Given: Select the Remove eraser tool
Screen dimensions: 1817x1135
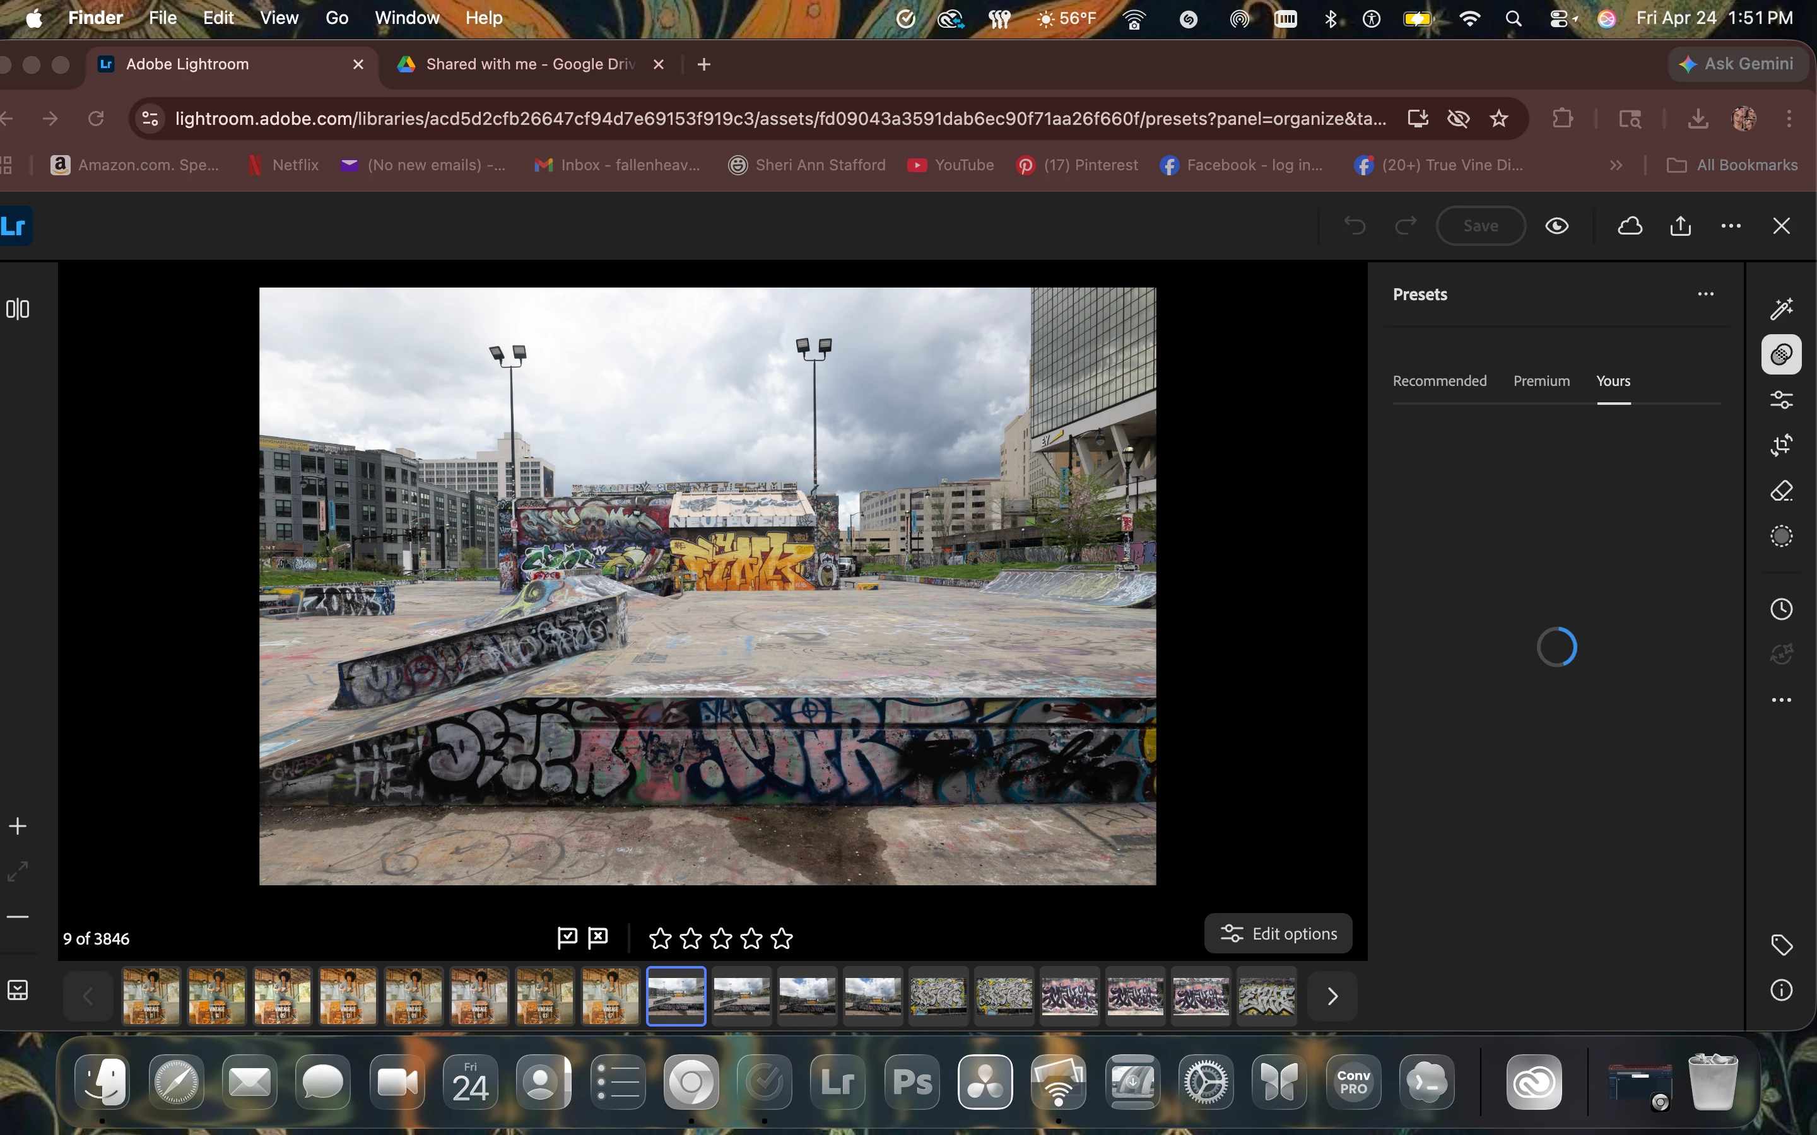Looking at the screenshot, I should click(x=1781, y=491).
